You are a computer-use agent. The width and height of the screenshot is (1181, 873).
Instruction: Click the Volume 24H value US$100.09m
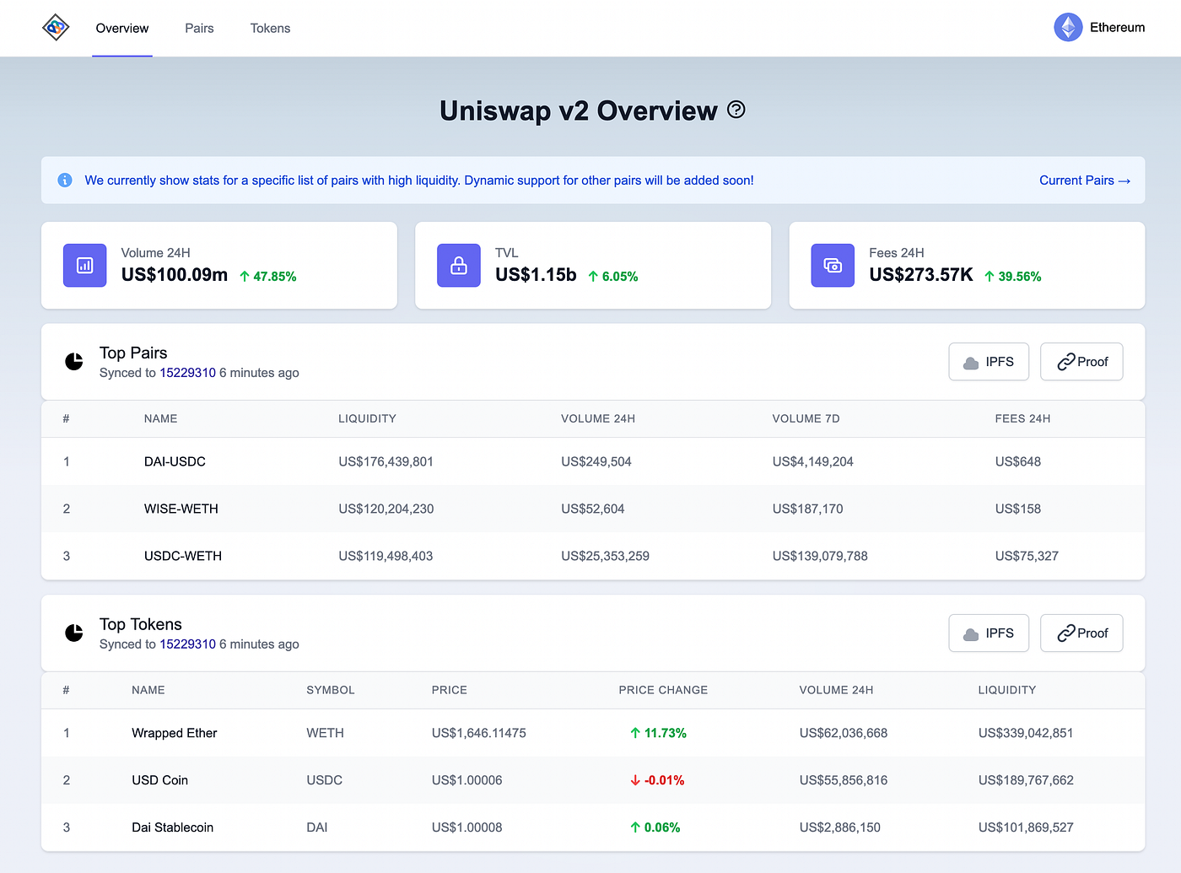pyautogui.click(x=175, y=275)
